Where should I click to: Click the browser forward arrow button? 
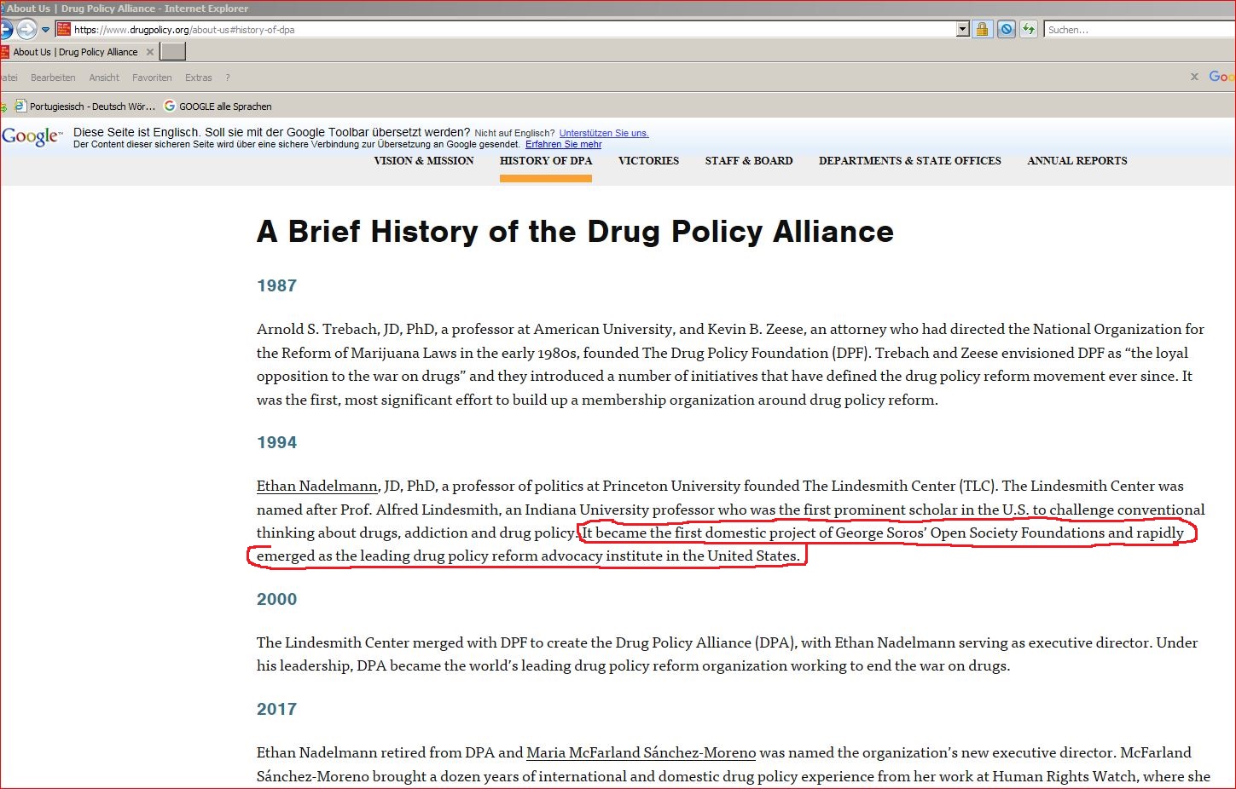pos(27,30)
